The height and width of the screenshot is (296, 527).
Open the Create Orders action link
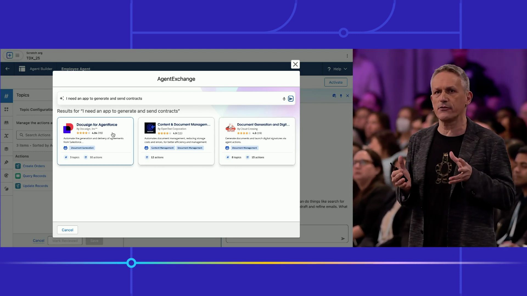[x=34, y=166]
